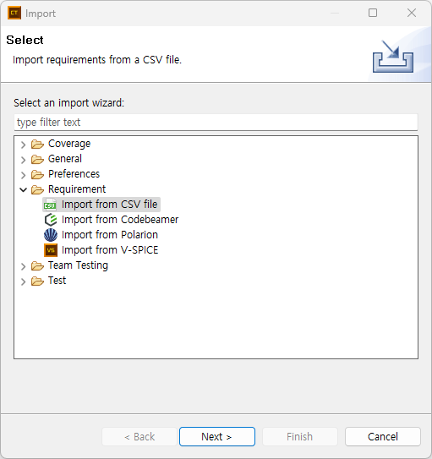432x459 pixels.
Task: Select Import from Polarion entry
Action: (x=110, y=235)
